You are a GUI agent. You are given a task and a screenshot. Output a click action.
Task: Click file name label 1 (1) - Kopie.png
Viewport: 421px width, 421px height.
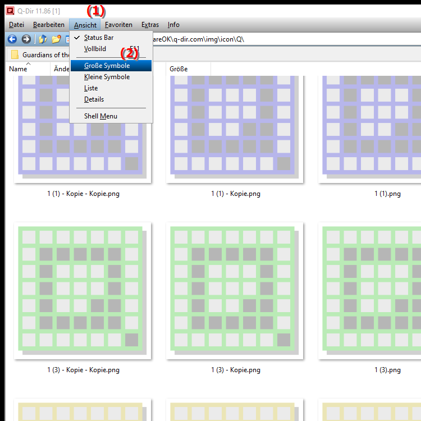coord(235,194)
